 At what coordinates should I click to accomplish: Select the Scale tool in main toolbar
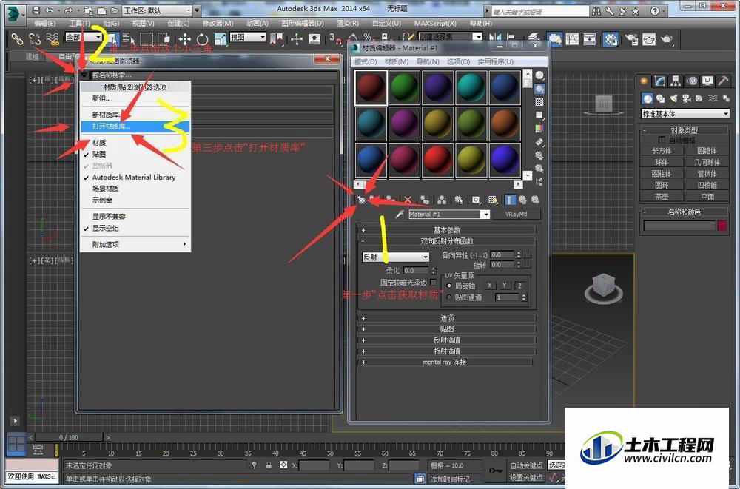point(221,38)
